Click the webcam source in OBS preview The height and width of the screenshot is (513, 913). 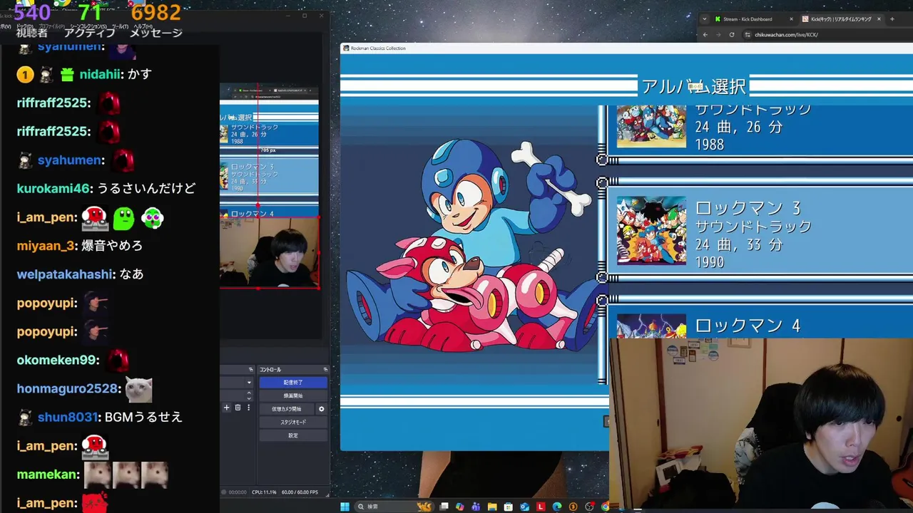click(270, 252)
